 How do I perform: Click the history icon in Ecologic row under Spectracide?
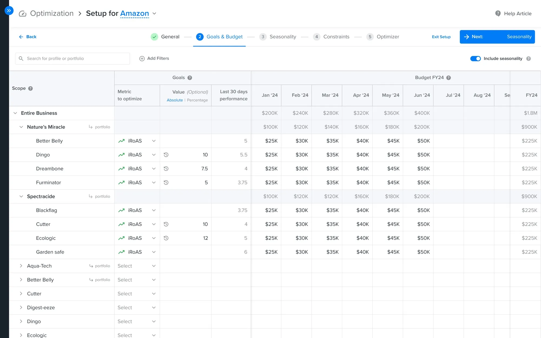point(166,238)
